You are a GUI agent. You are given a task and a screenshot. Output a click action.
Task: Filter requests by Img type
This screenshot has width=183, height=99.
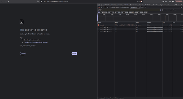coord(122,12)
